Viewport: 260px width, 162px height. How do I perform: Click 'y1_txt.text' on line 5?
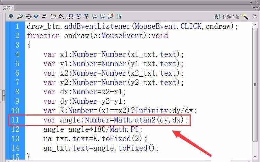(x=153, y=64)
